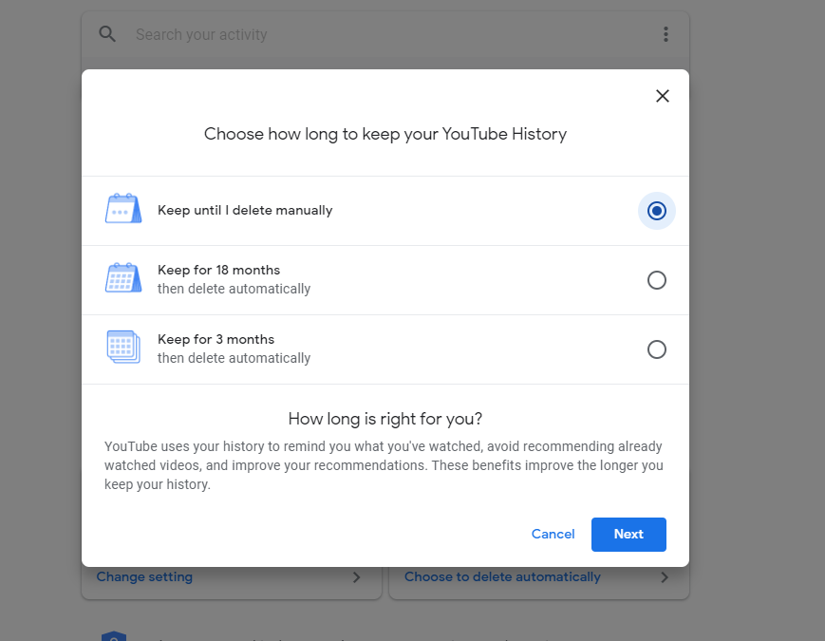Open the 'Change setting' link
Image resolution: width=825 pixels, height=641 pixels.
(x=144, y=577)
